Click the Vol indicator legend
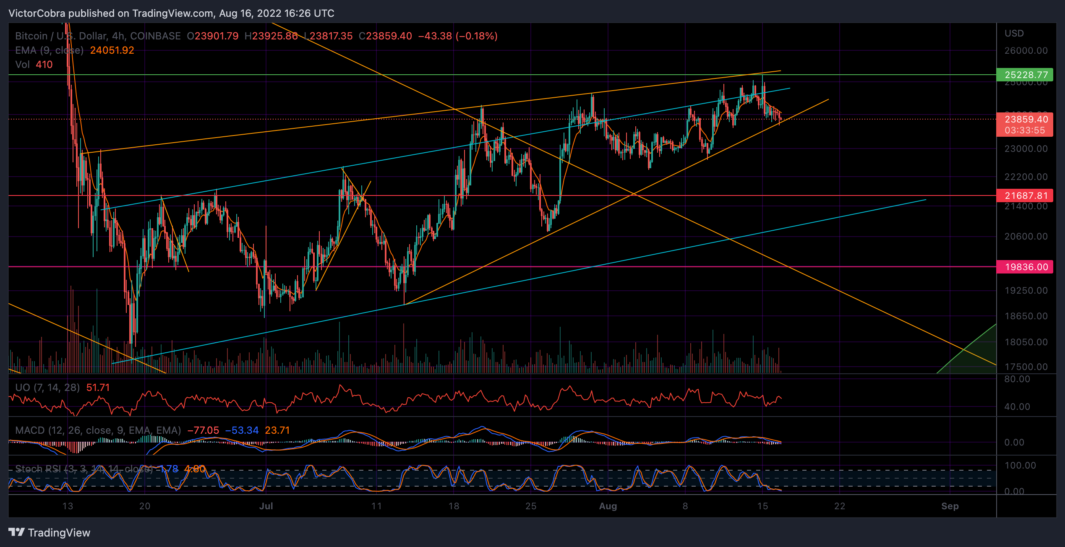The image size is (1065, 547). click(x=23, y=65)
